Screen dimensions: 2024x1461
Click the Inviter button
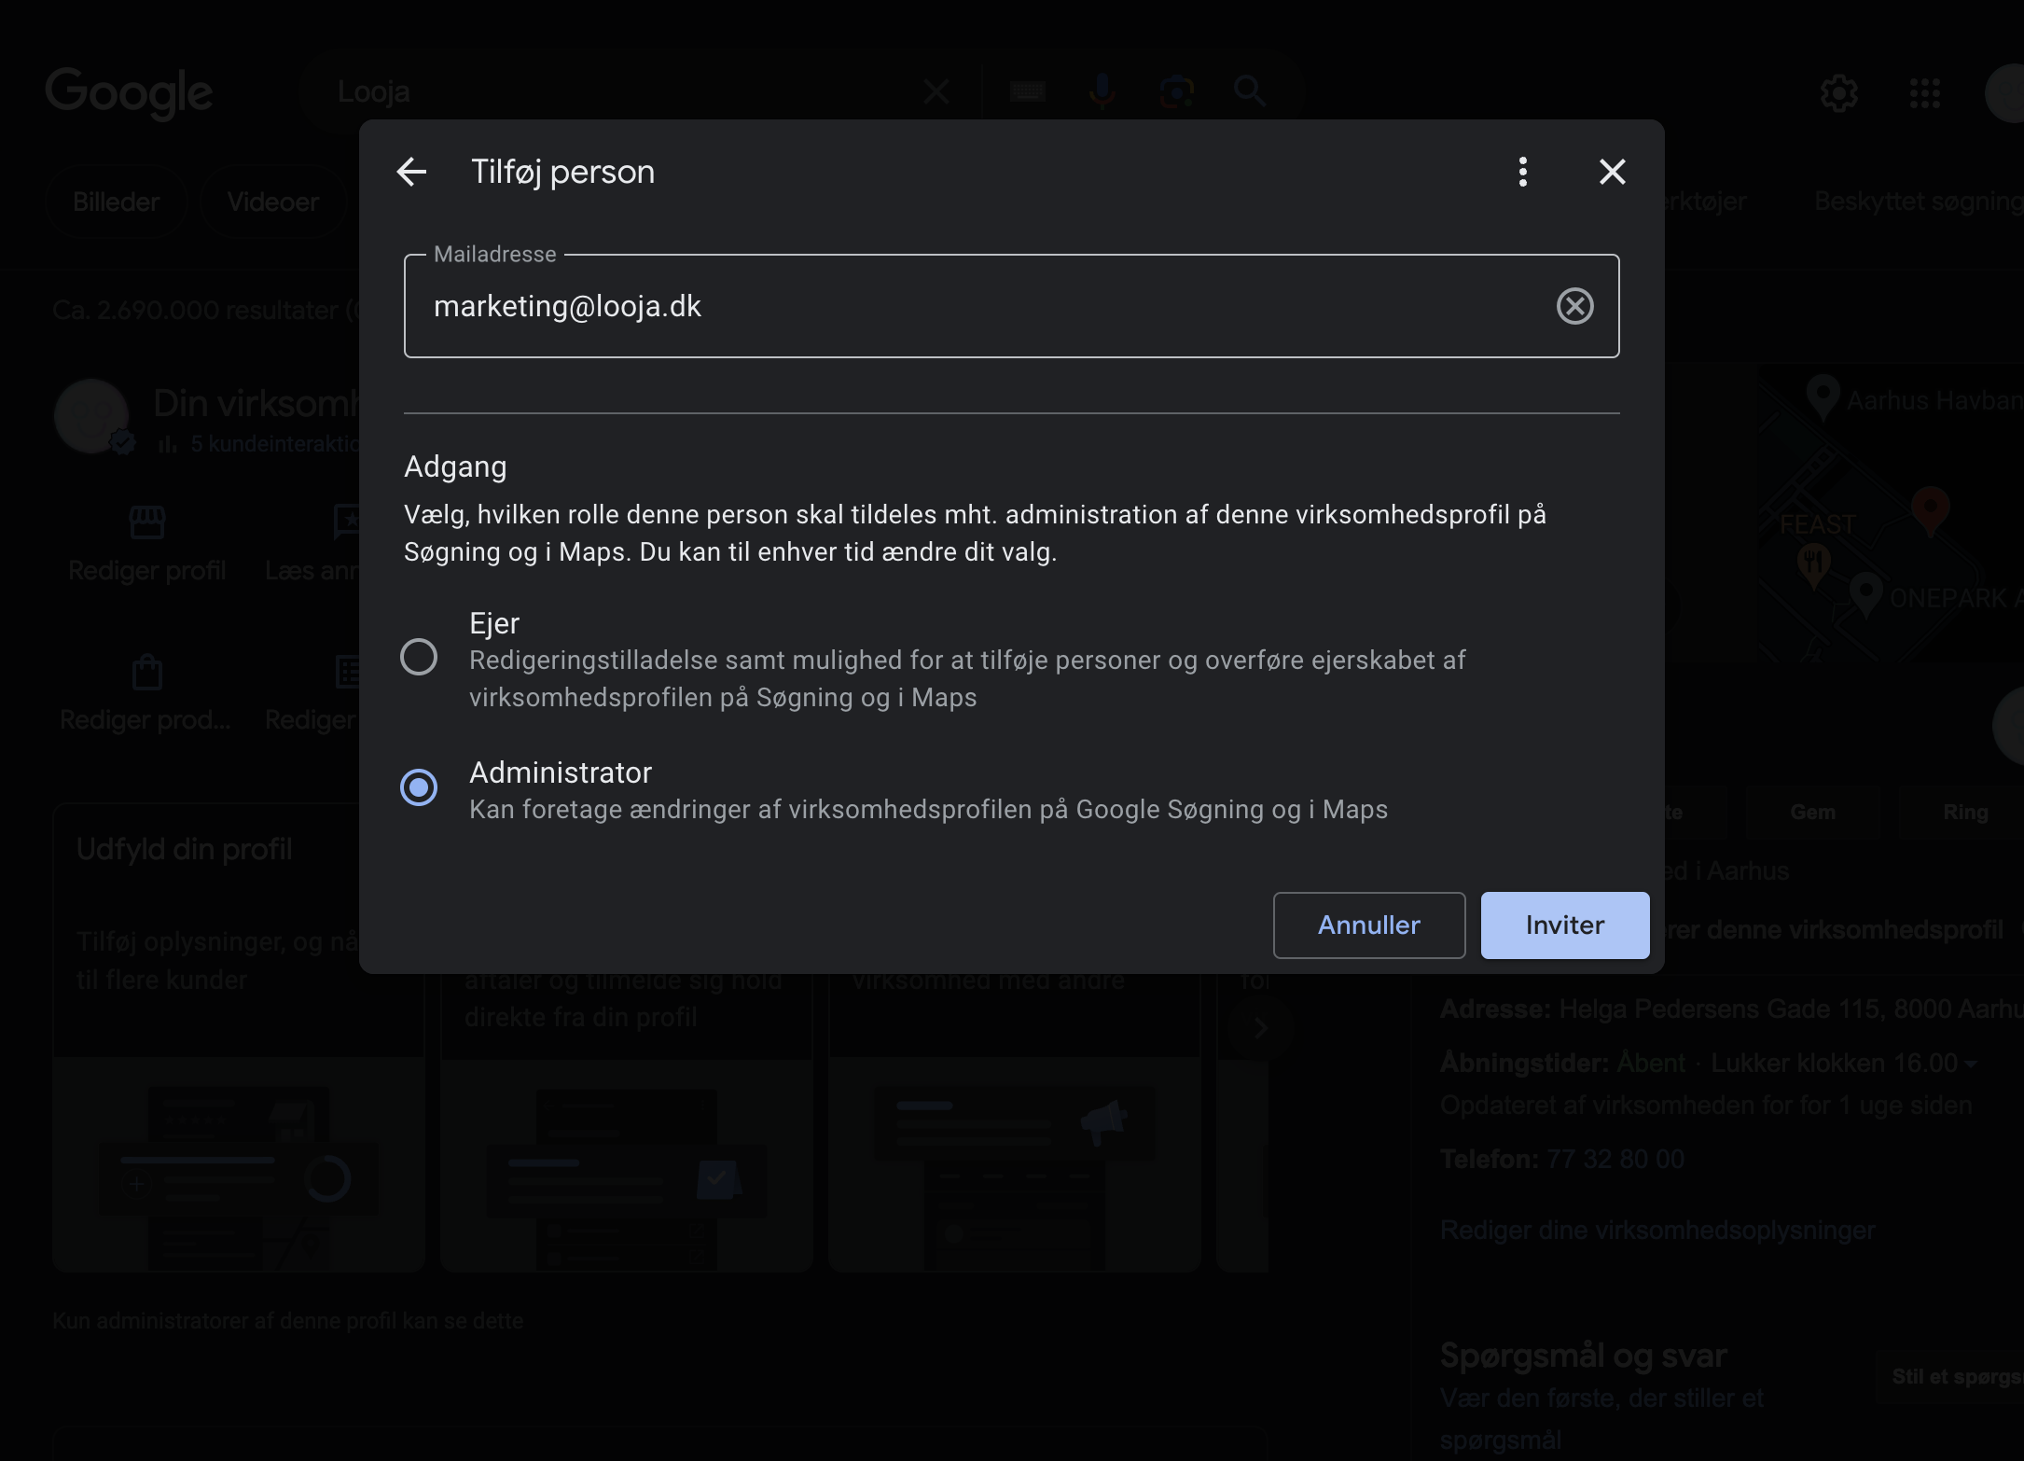pyautogui.click(x=1565, y=925)
